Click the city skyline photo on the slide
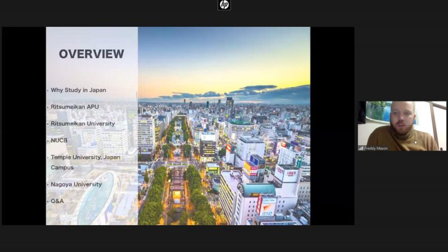 (x=224, y=126)
